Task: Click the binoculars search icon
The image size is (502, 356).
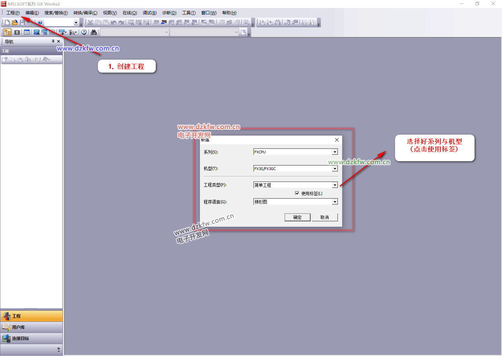Action: pos(94,32)
